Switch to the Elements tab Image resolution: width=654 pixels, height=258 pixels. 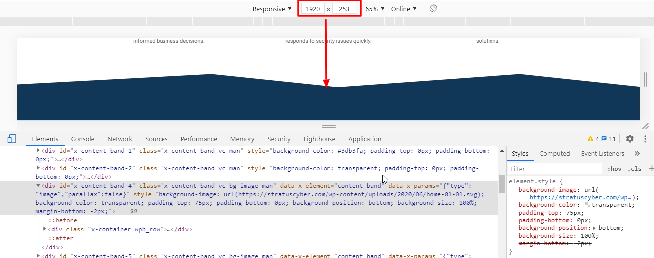(x=45, y=139)
